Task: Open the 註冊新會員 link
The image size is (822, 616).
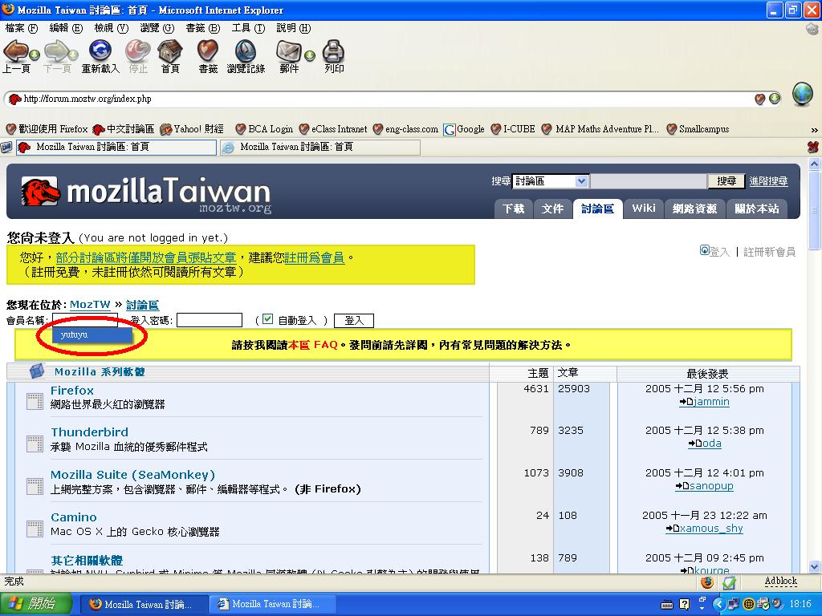Action: point(769,252)
